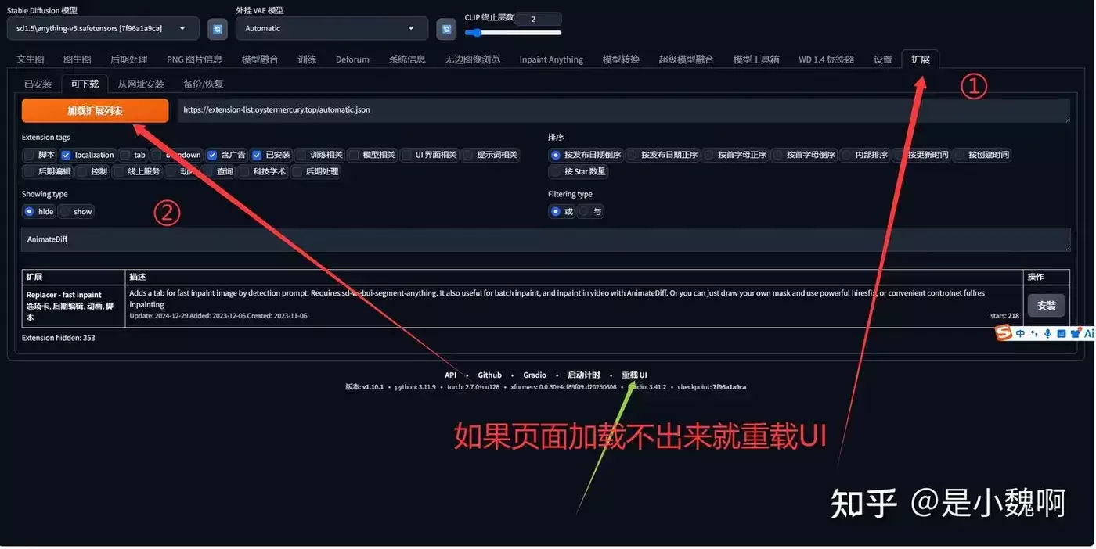
Task: Refresh the external VAE model list
Action: 446,29
